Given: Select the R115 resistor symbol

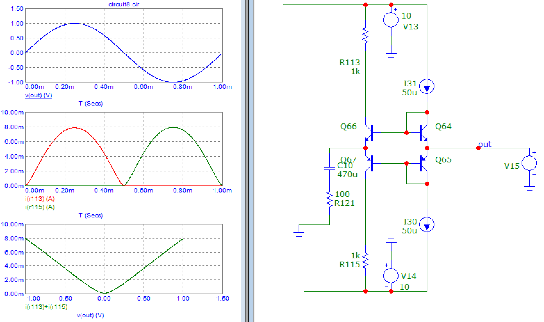Looking at the screenshot, I should pos(365,260).
